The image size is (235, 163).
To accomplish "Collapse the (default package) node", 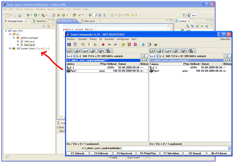I will pyautogui.click(x=14, y=38).
